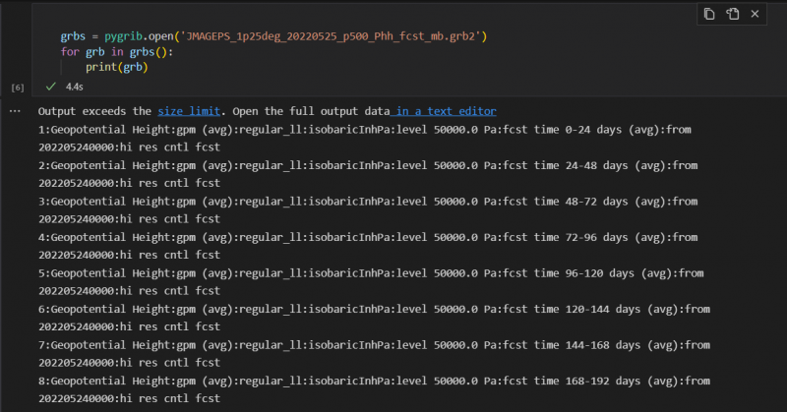This screenshot has height=412, width=787.
Task: Click output line 8 with 168-192 days forecast
Action: pos(372,381)
